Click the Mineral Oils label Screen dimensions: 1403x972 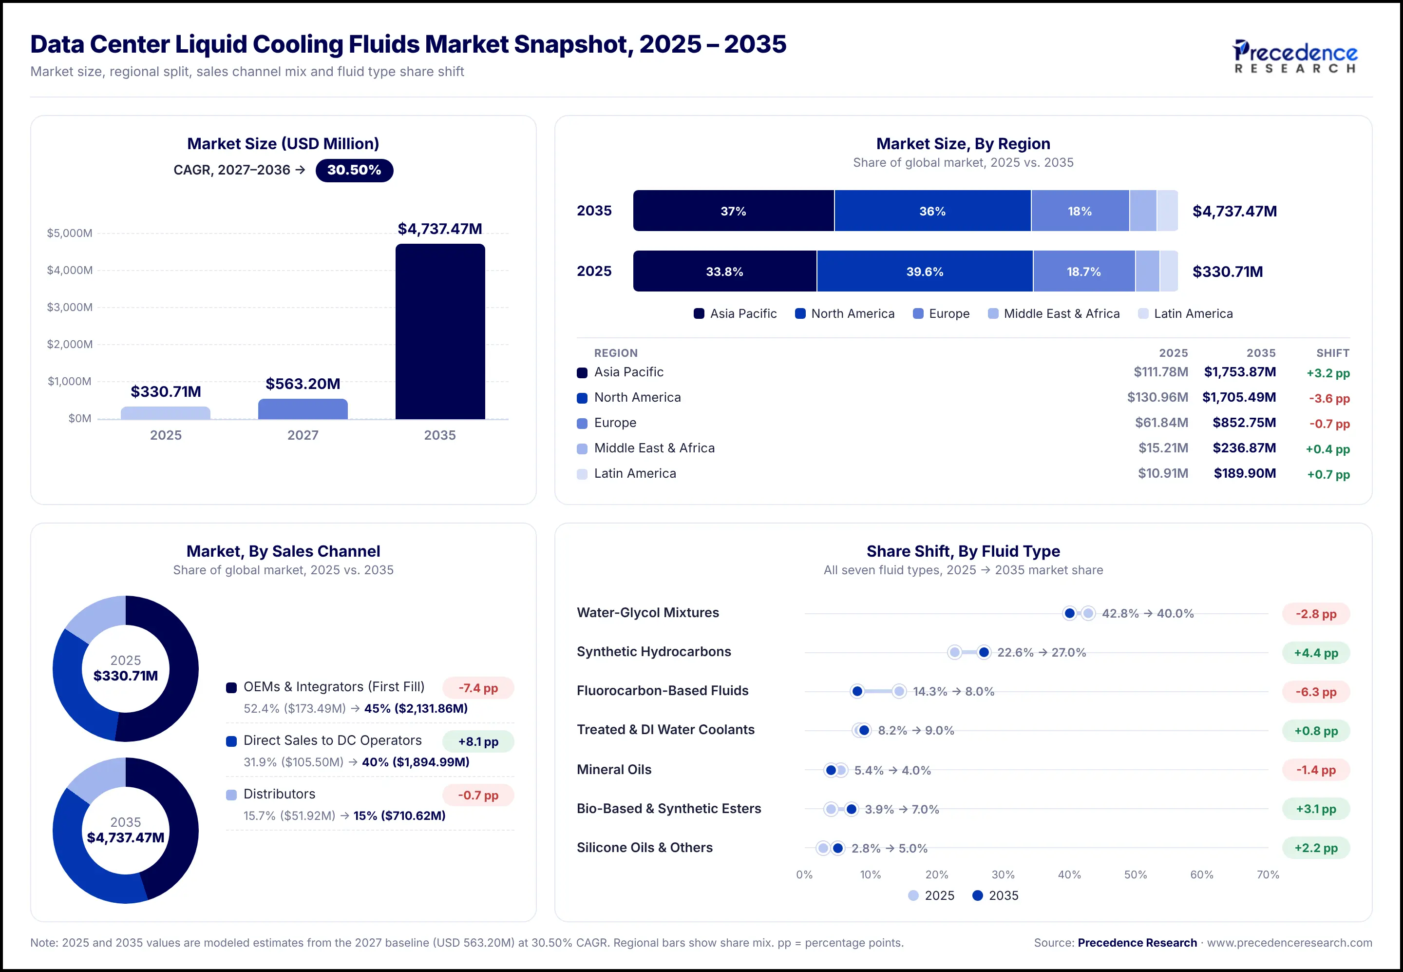pos(613,770)
